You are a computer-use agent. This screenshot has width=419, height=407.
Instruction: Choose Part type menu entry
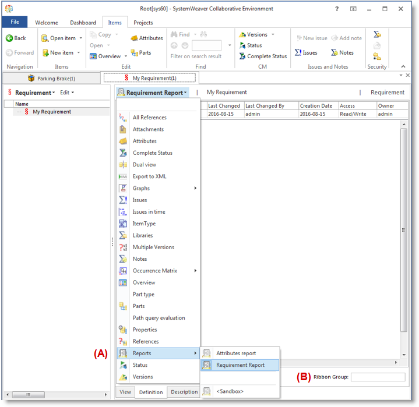158,294
